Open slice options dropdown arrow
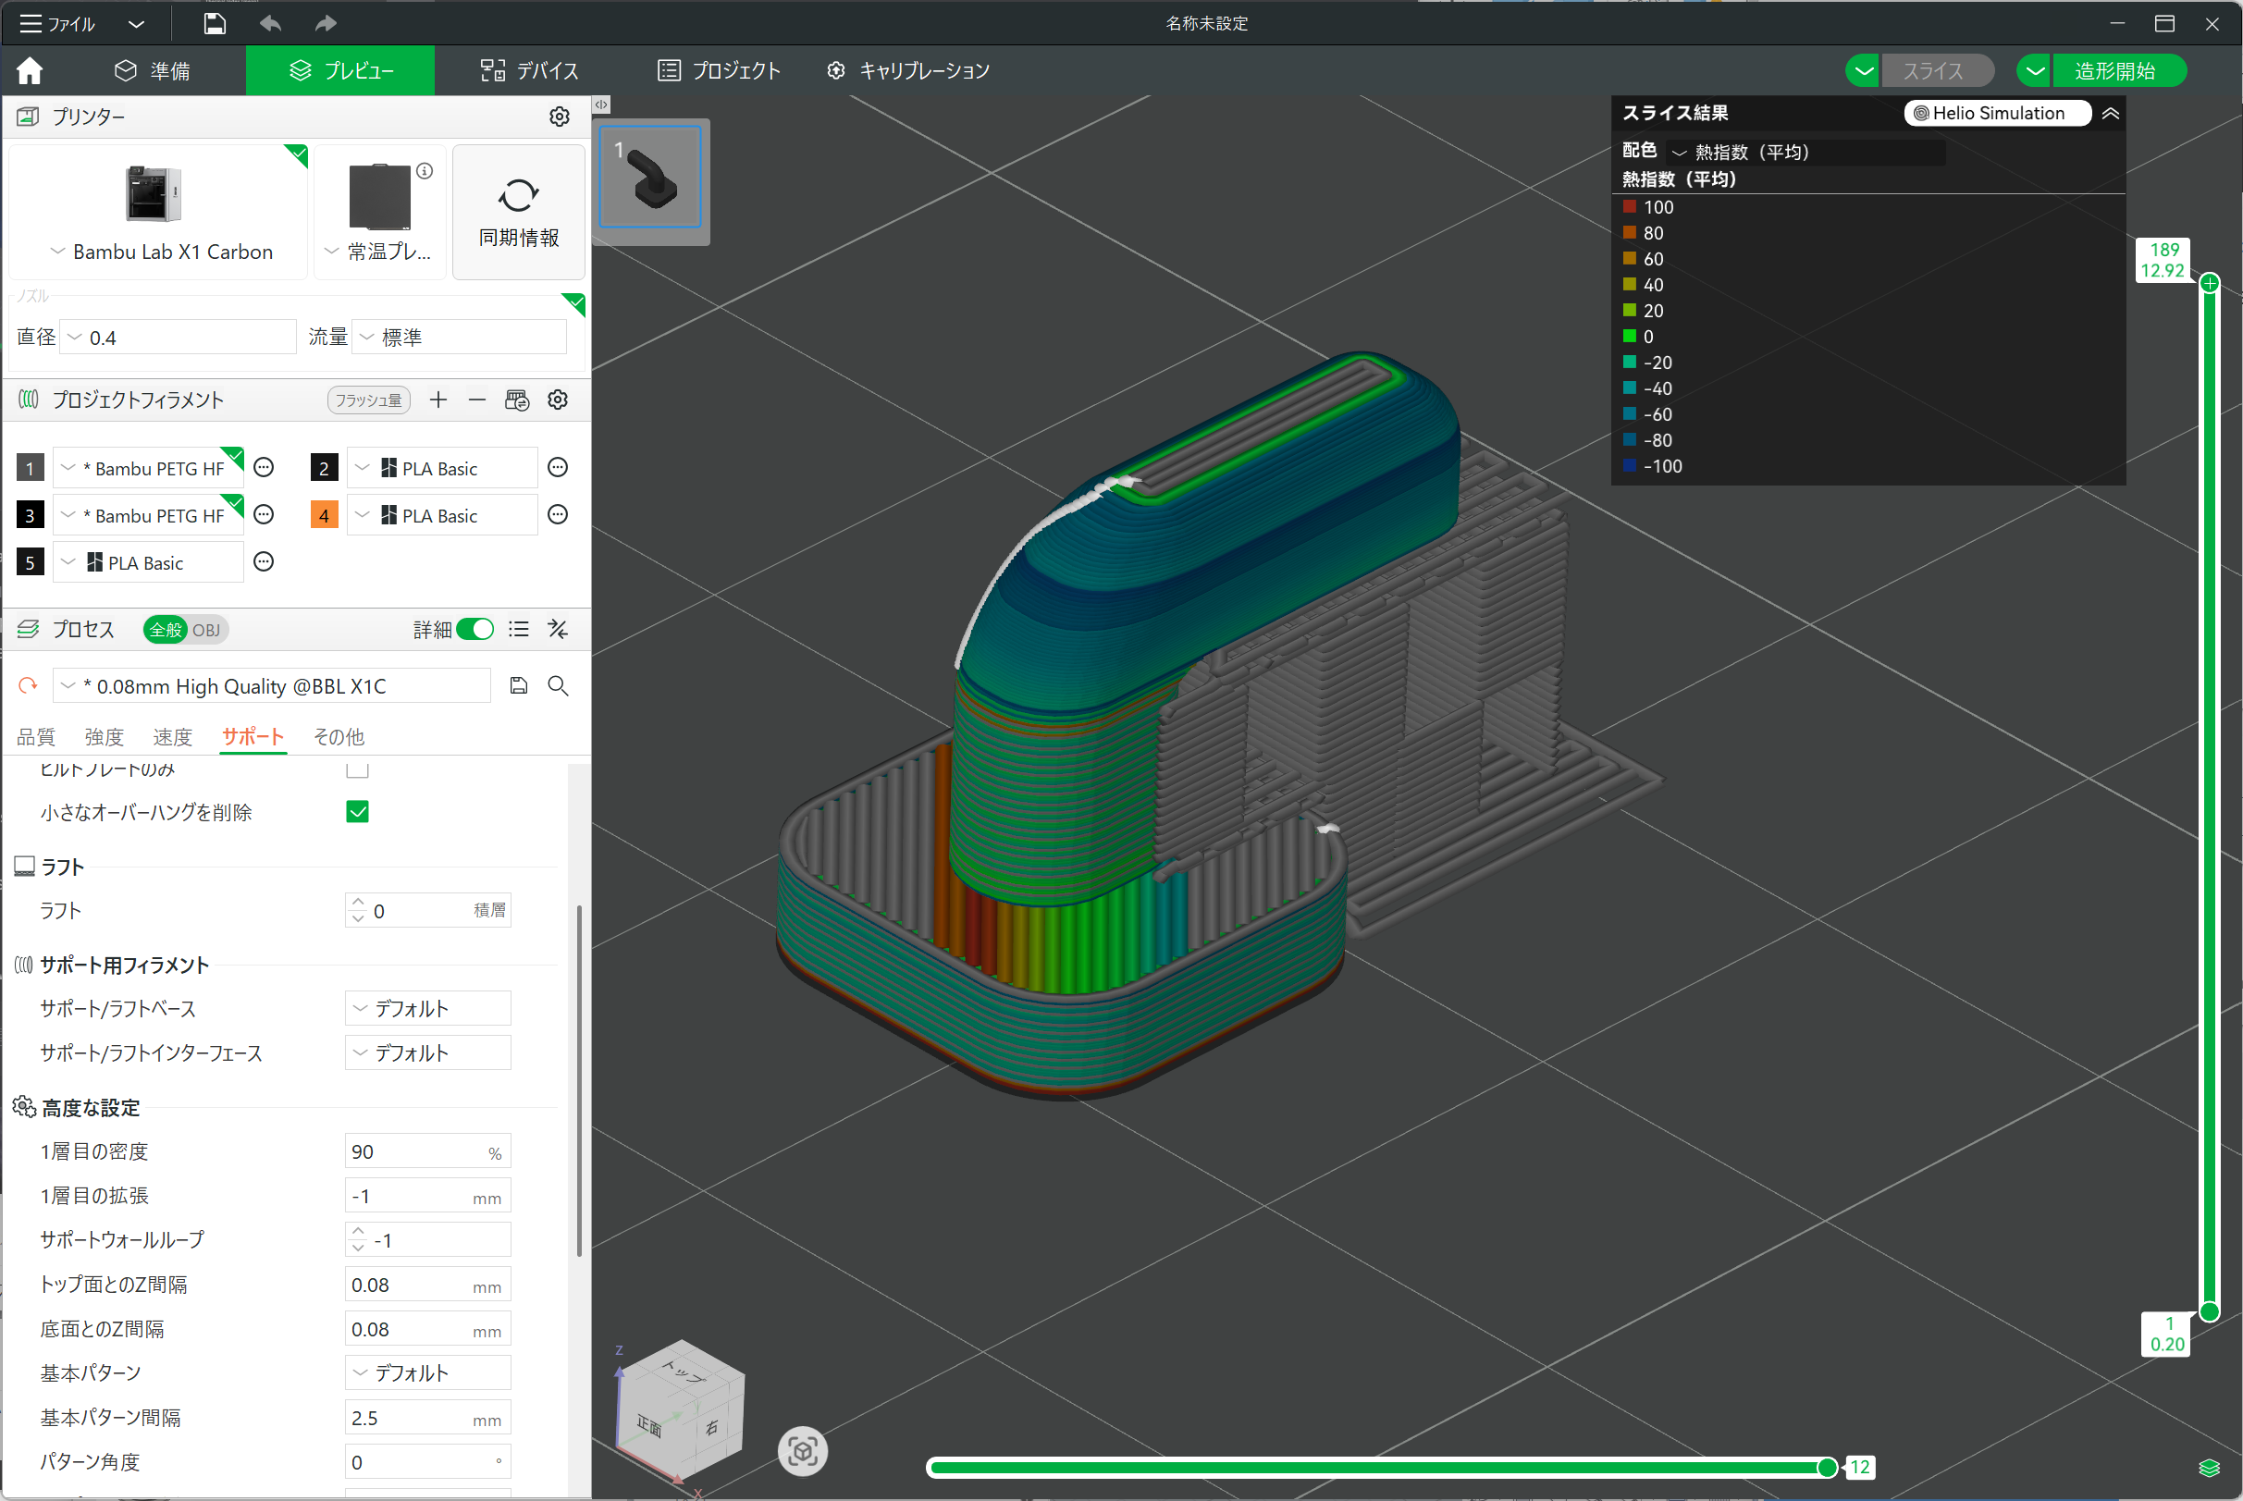This screenshot has height=1501, width=2243. tap(1863, 70)
